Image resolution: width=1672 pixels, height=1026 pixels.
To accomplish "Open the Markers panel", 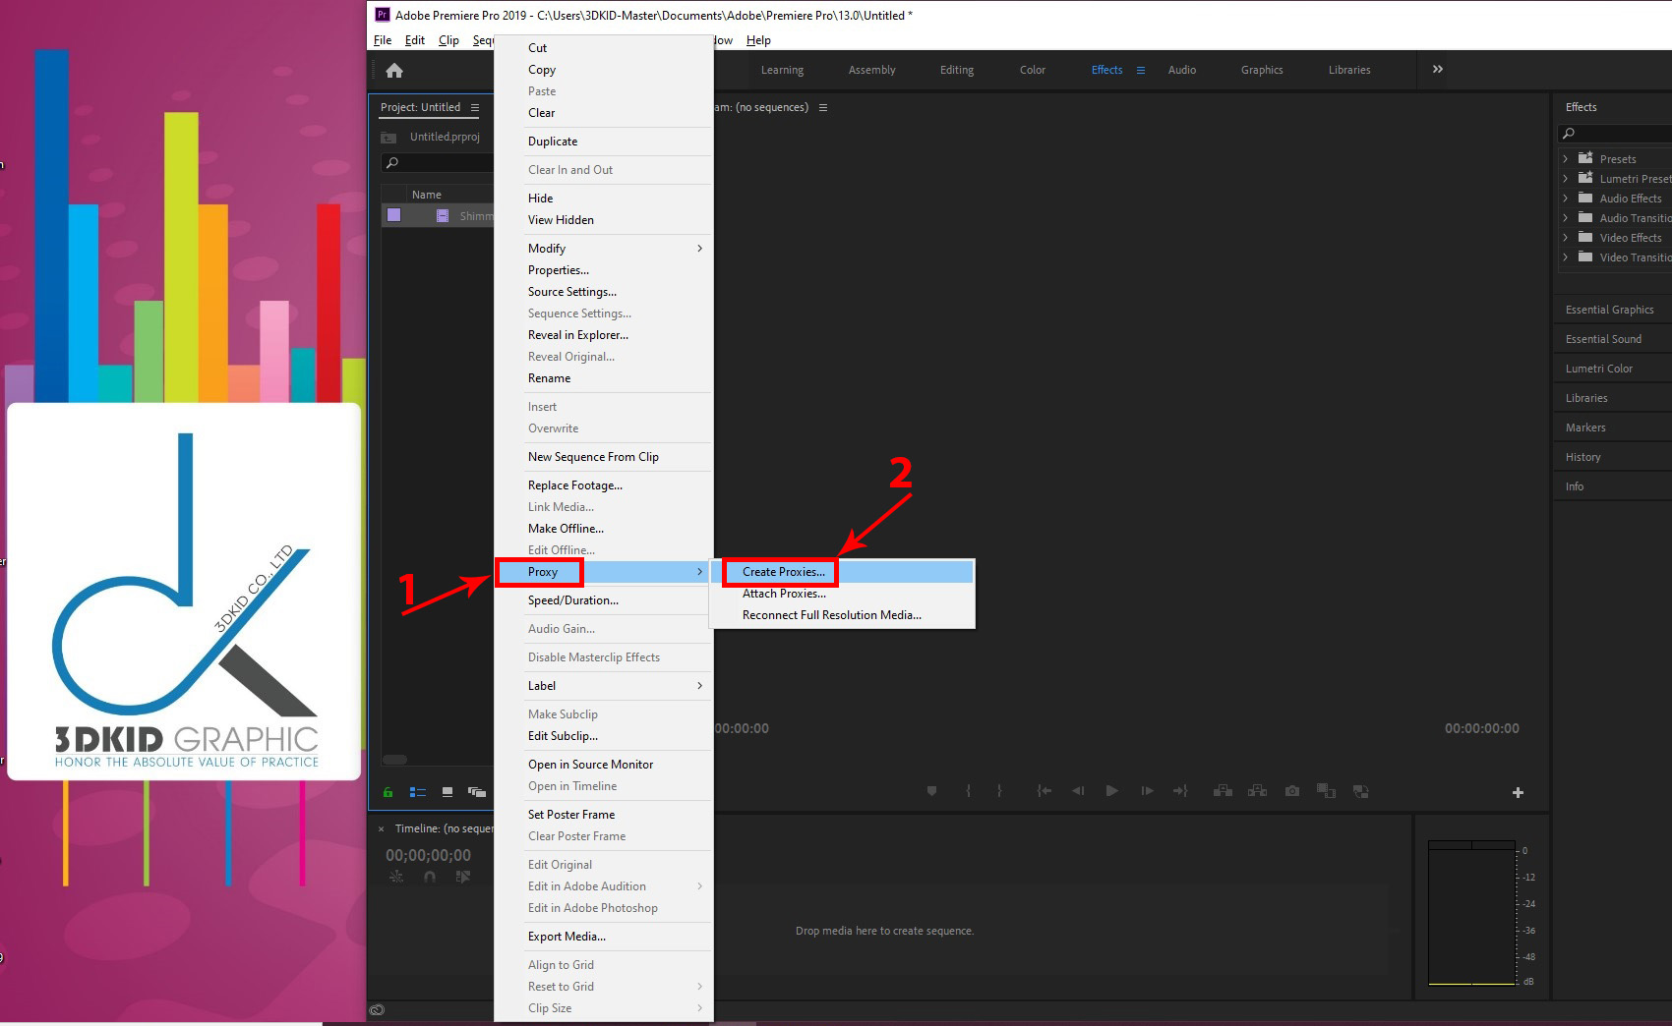I will (1585, 427).
